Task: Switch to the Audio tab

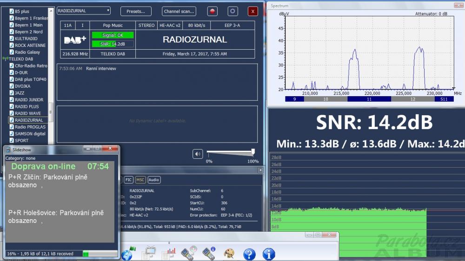Action: 153,180
